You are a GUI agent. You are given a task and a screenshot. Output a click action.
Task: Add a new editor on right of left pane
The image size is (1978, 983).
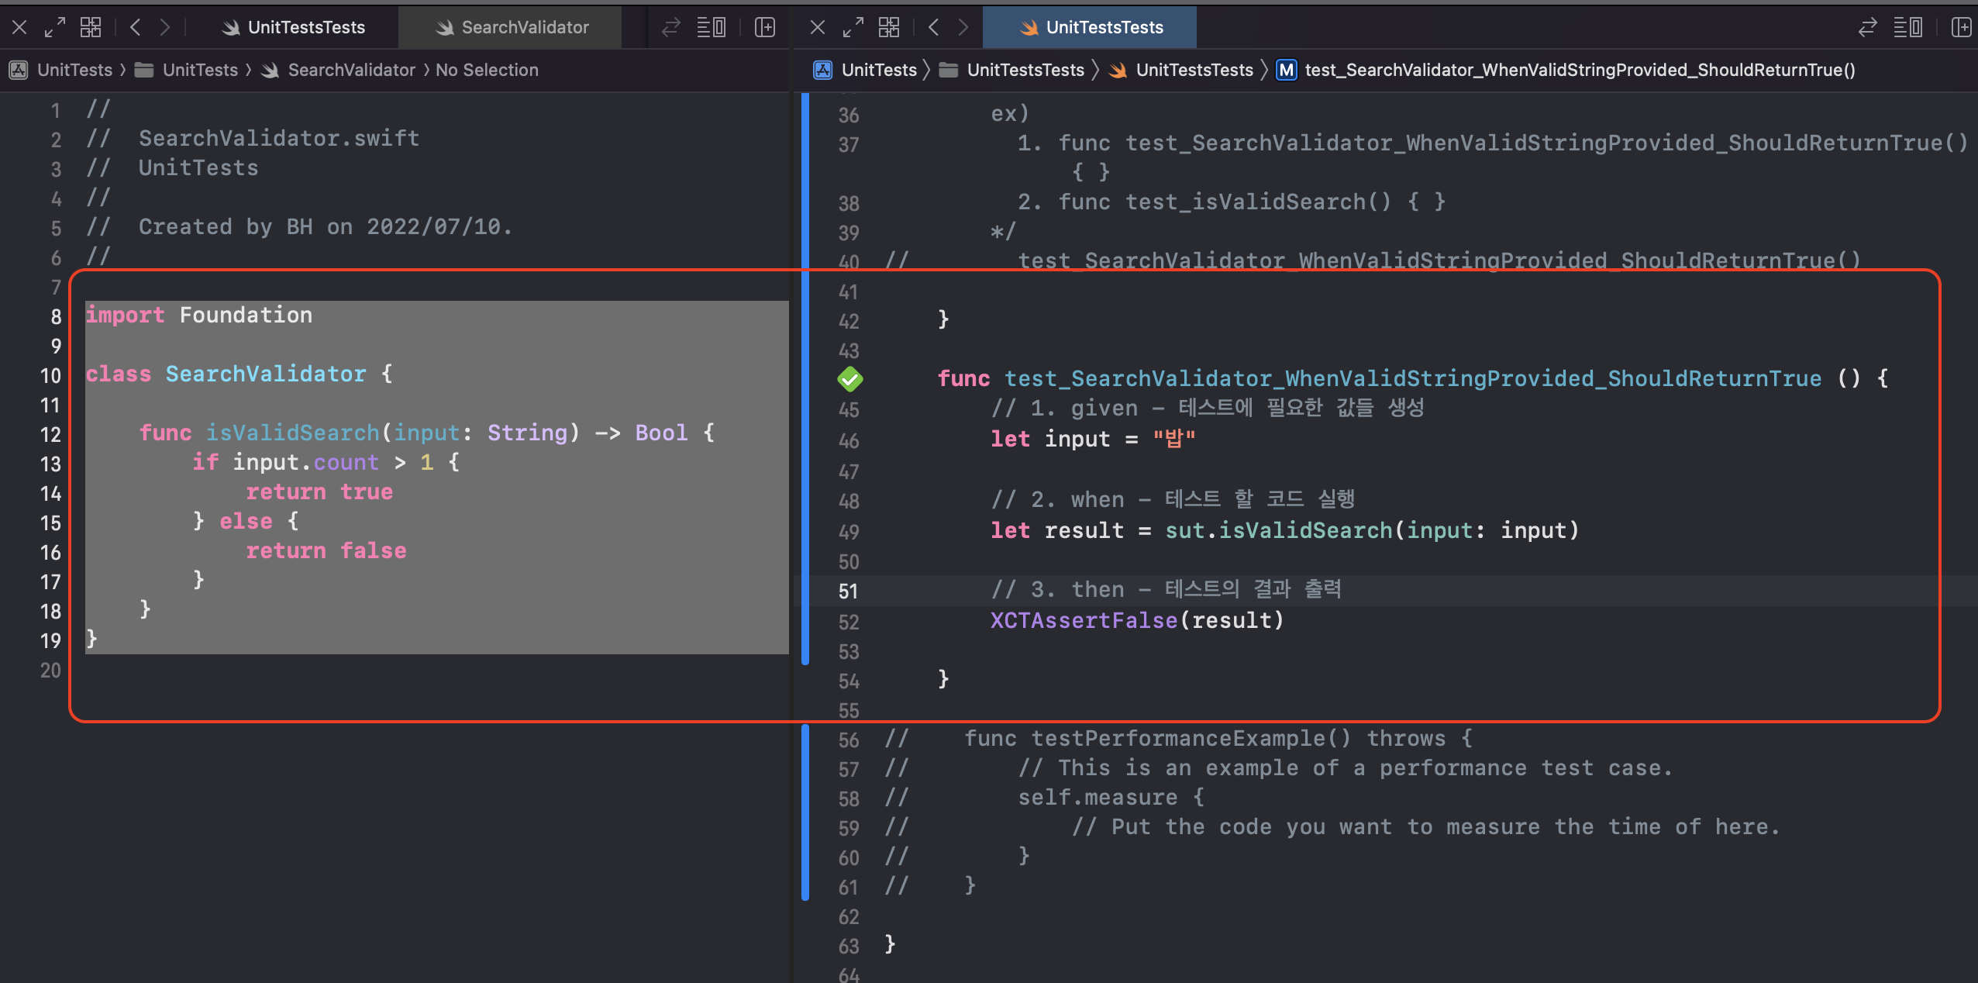point(765,28)
